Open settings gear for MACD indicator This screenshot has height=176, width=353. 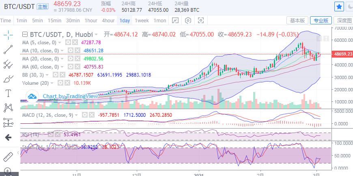tap(85, 115)
